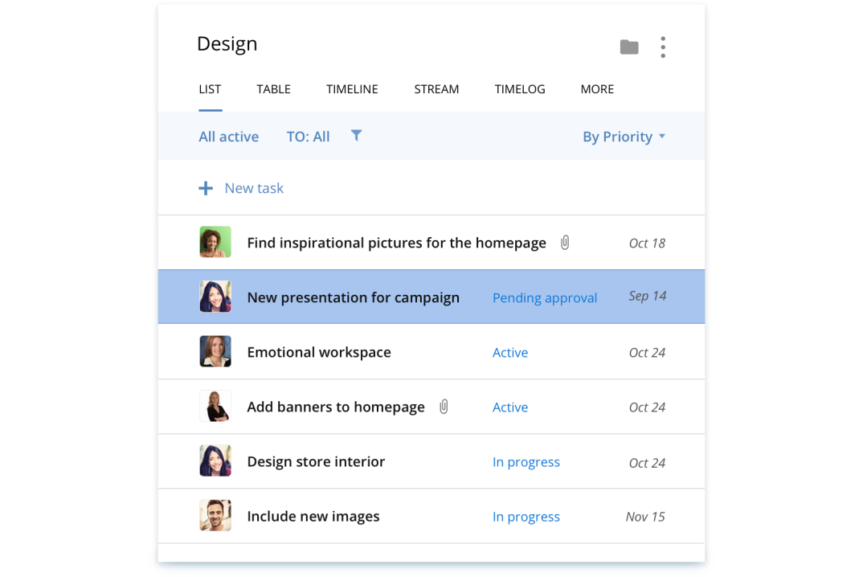Click assignee avatar for Include new images
Image resolution: width=863 pixels, height=577 pixels.
(x=215, y=515)
